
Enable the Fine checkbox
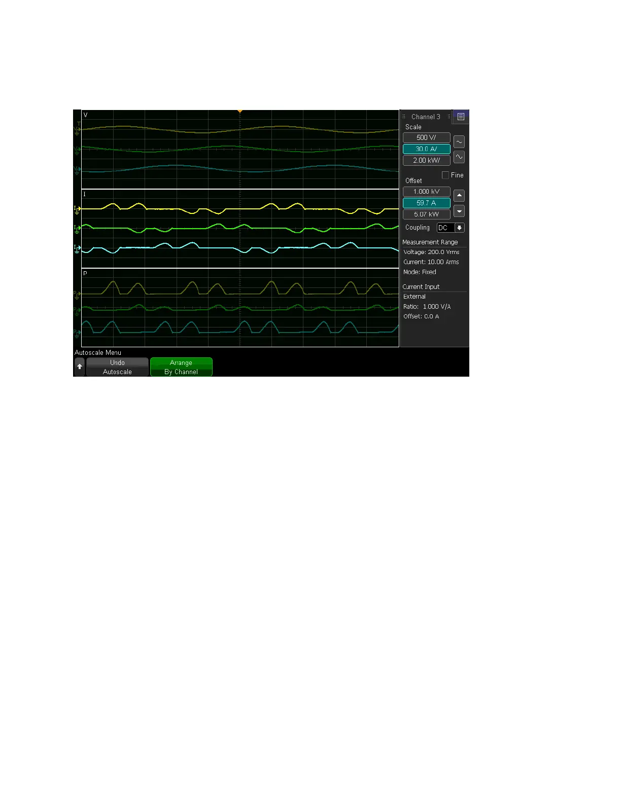click(x=445, y=175)
